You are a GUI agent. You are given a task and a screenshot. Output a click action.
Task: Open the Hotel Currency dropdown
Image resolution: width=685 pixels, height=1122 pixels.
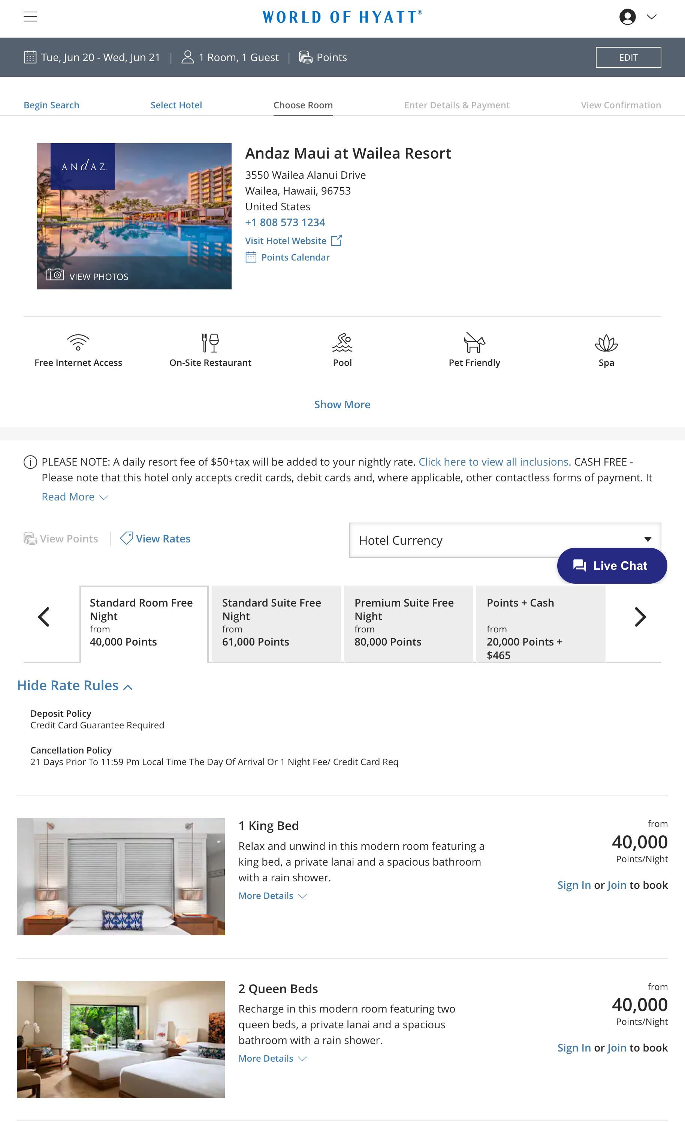(505, 540)
